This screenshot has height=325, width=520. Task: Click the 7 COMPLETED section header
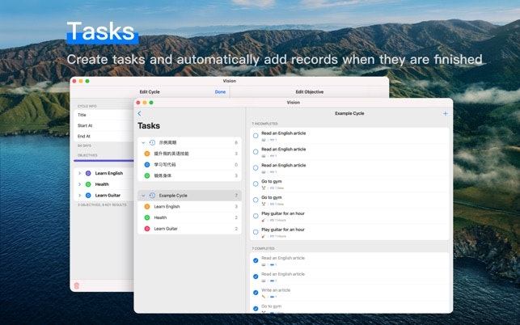click(x=264, y=248)
